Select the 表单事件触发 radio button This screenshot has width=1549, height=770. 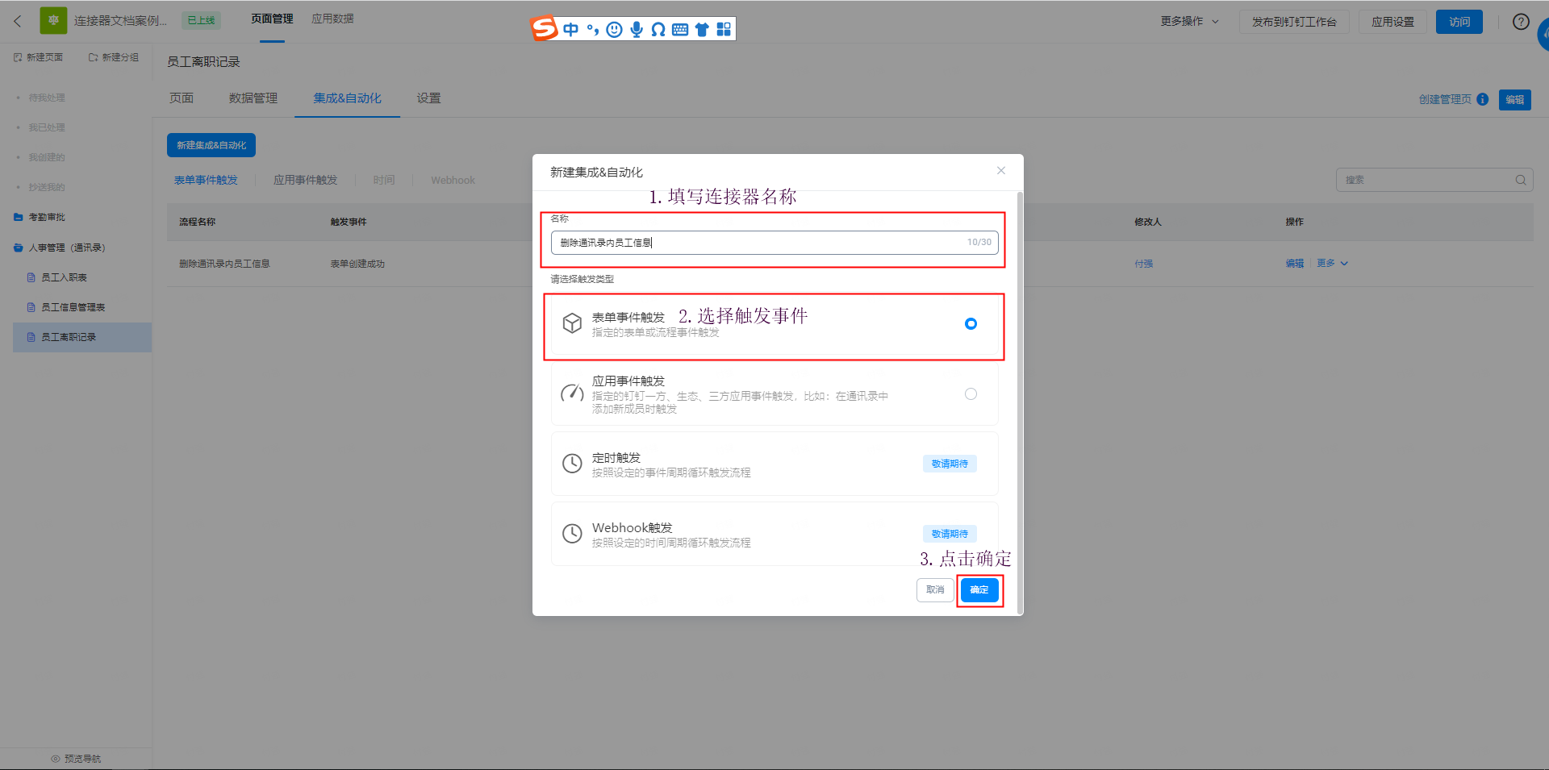(x=971, y=323)
